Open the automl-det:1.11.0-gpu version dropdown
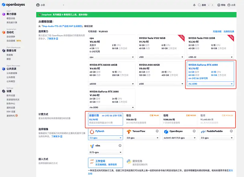This screenshot has height=177, width=244. pos(179,138)
